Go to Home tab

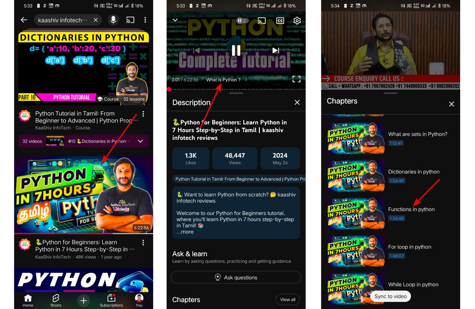tap(28, 300)
